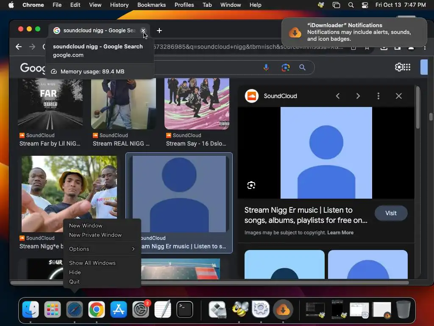Click the URL address bar
434x326 pixels.
click(x=248, y=47)
